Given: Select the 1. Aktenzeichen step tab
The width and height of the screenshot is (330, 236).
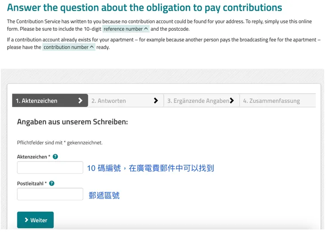Looking at the screenshot, I should point(37,101).
